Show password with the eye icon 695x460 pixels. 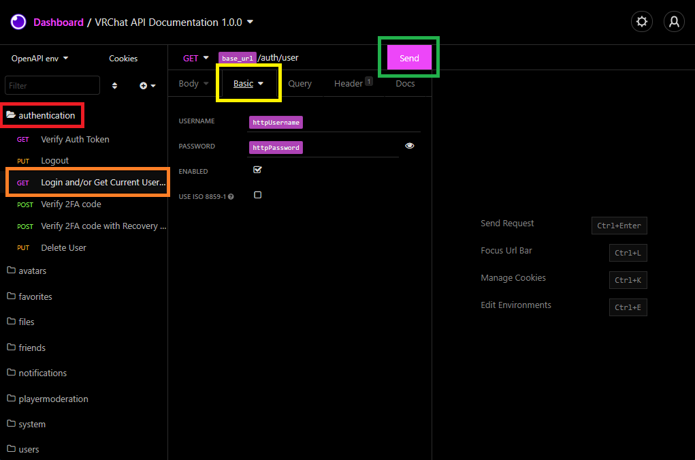[409, 146]
